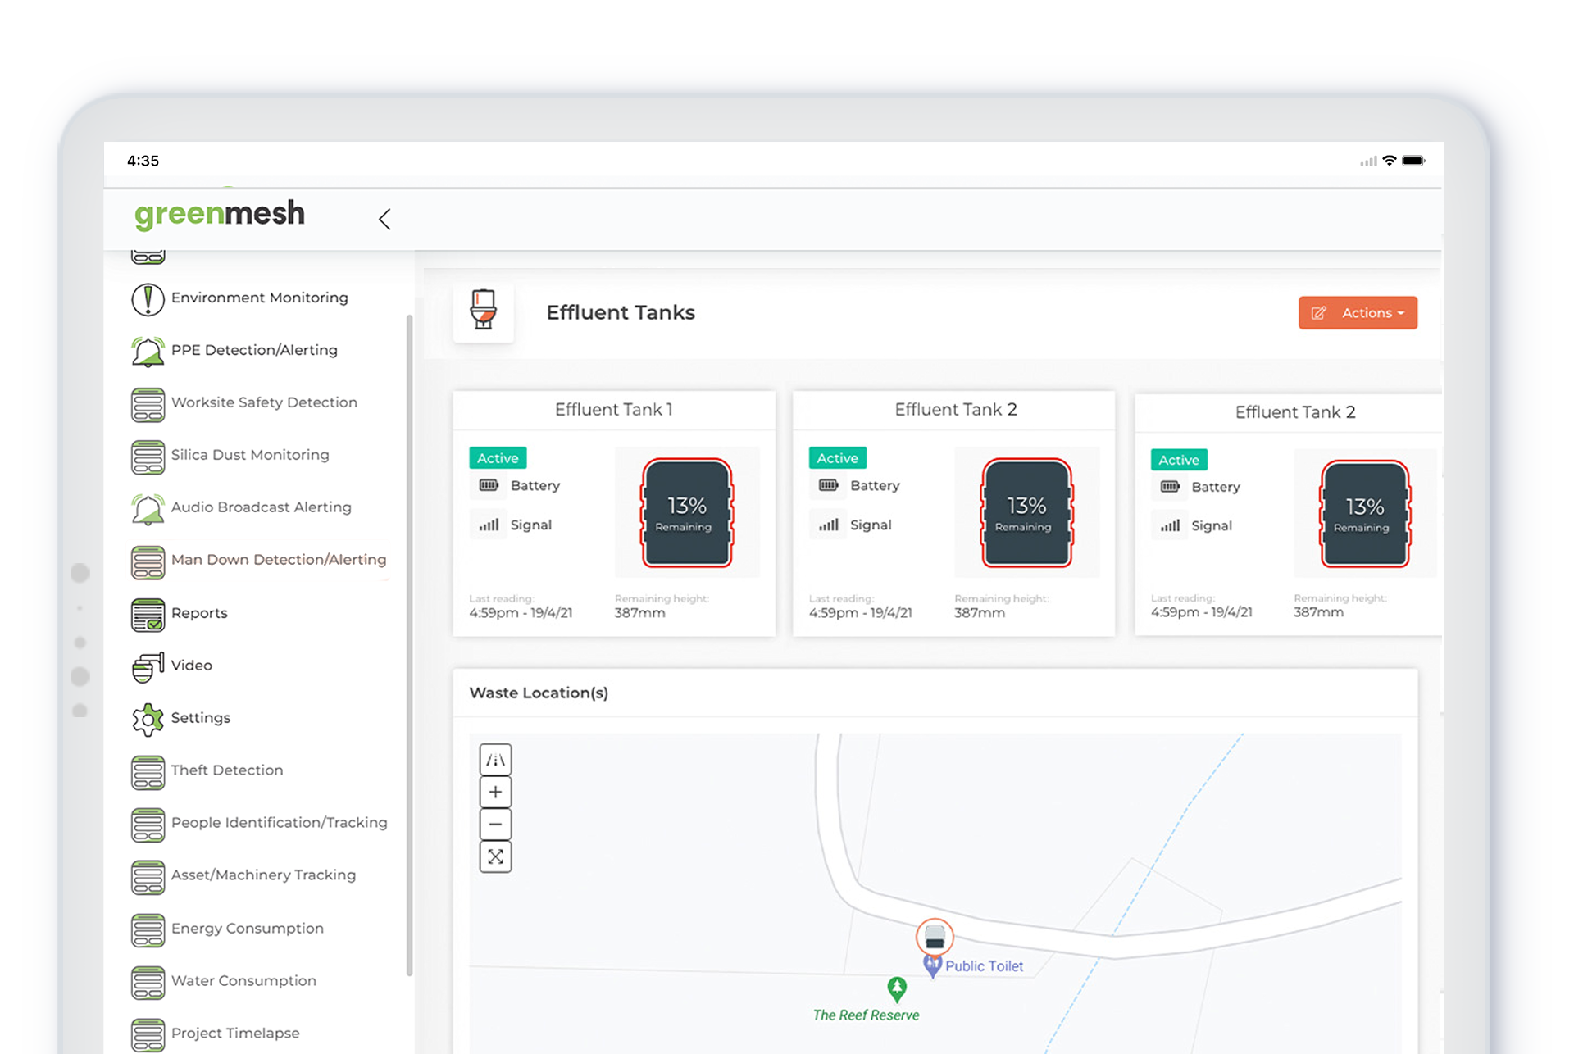Click the Effluent Tanks toilet icon

coord(483,311)
